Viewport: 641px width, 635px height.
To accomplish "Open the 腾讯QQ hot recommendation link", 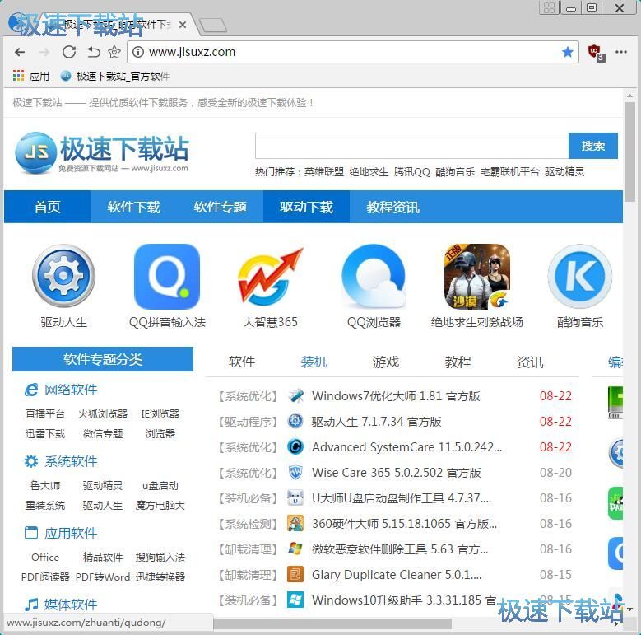I will pyautogui.click(x=412, y=172).
